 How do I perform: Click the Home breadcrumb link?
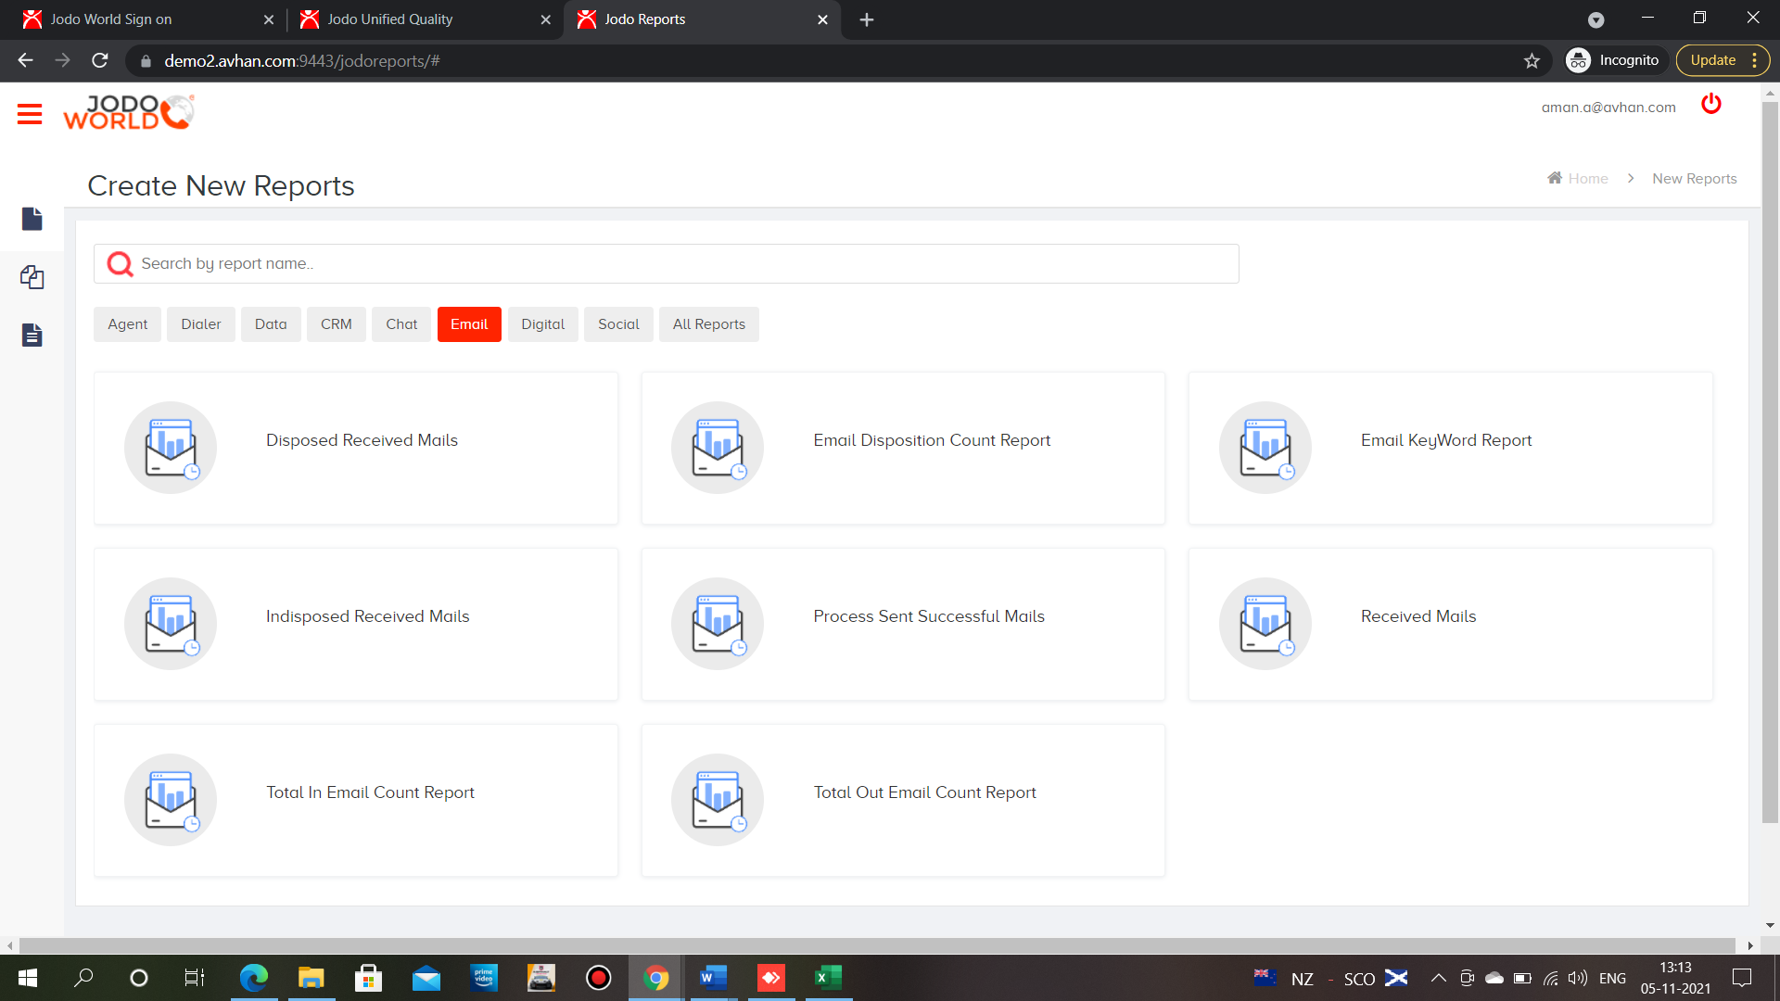pyautogui.click(x=1587, y=178)
